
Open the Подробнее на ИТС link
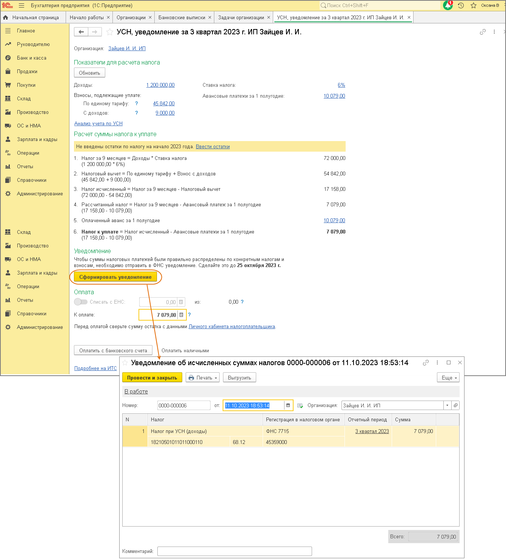(95, 368)
